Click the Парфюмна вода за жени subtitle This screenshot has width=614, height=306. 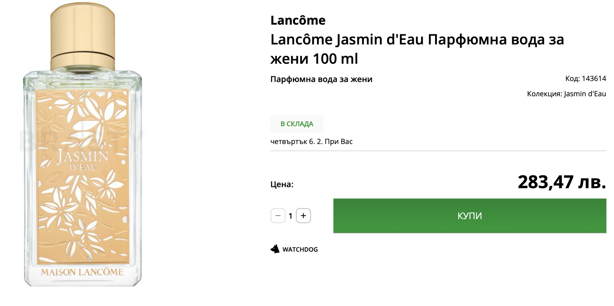point(321,79)
